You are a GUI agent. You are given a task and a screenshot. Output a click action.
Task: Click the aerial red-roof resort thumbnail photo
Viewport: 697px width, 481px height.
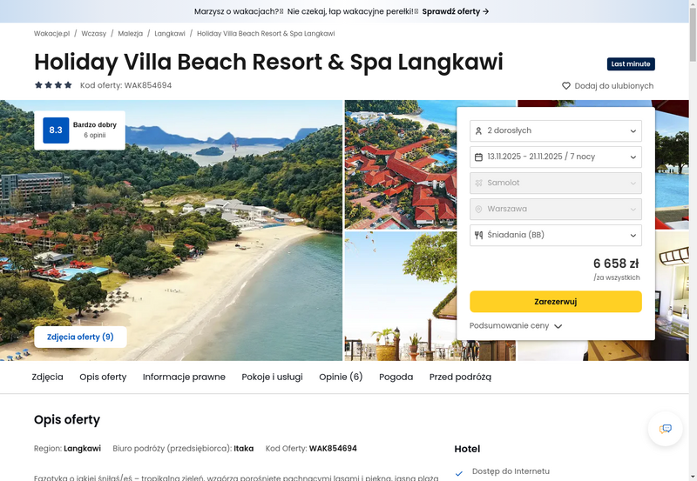tap(401, 164)
